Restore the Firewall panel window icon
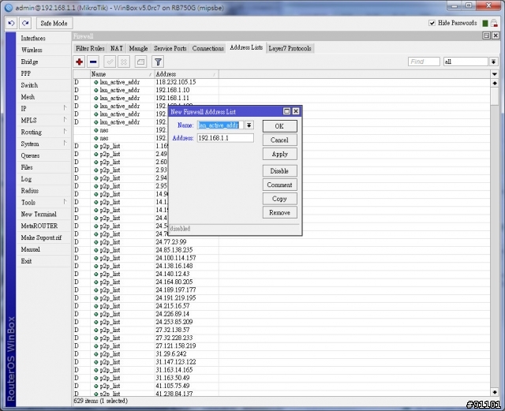505x411 pixels. coord(487,35)
